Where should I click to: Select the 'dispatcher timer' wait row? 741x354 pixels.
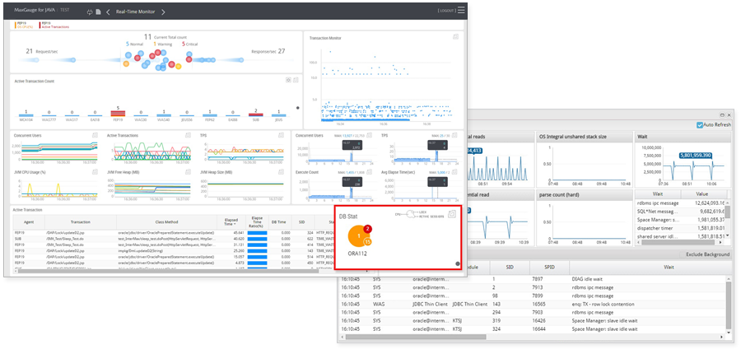click(x=678, y=228)
